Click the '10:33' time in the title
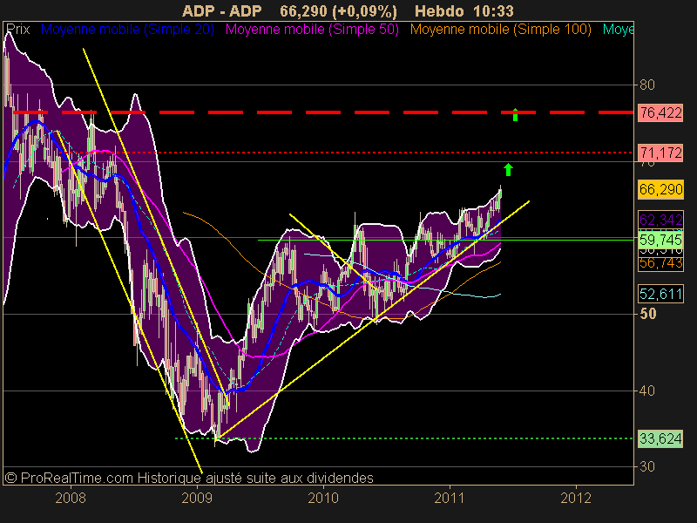 coord(494,10)
